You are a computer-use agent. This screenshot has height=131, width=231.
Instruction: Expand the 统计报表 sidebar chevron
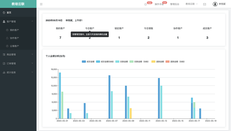tap(32, 72)
